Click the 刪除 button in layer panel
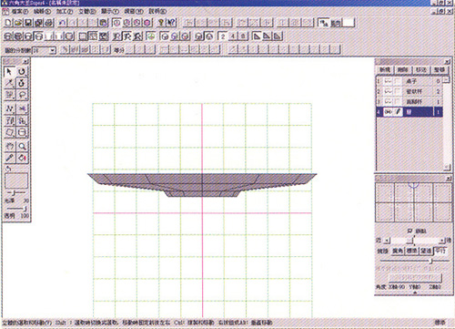 point(403,69)
